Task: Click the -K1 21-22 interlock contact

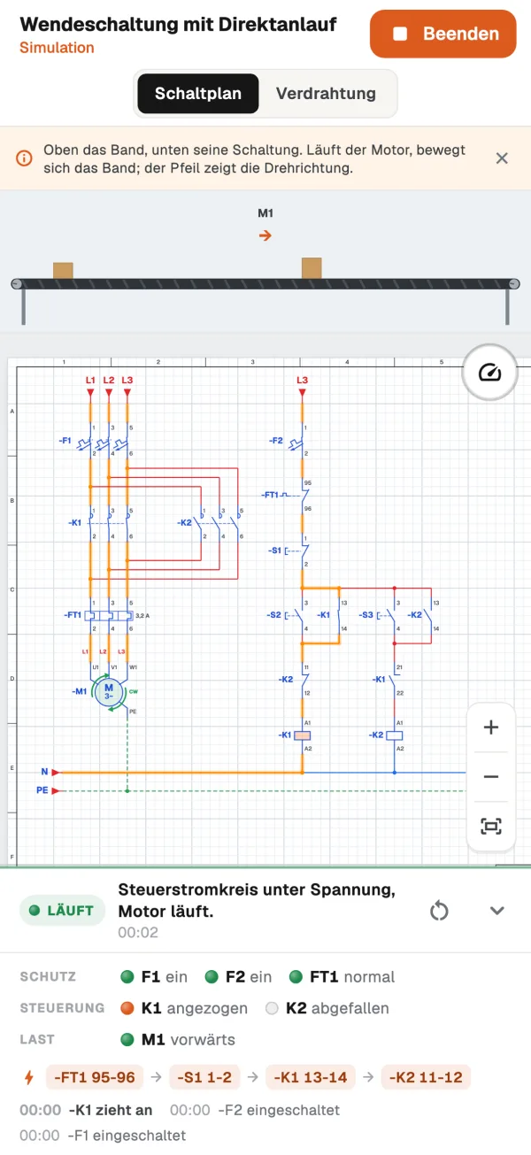Action: click(391, 680)
